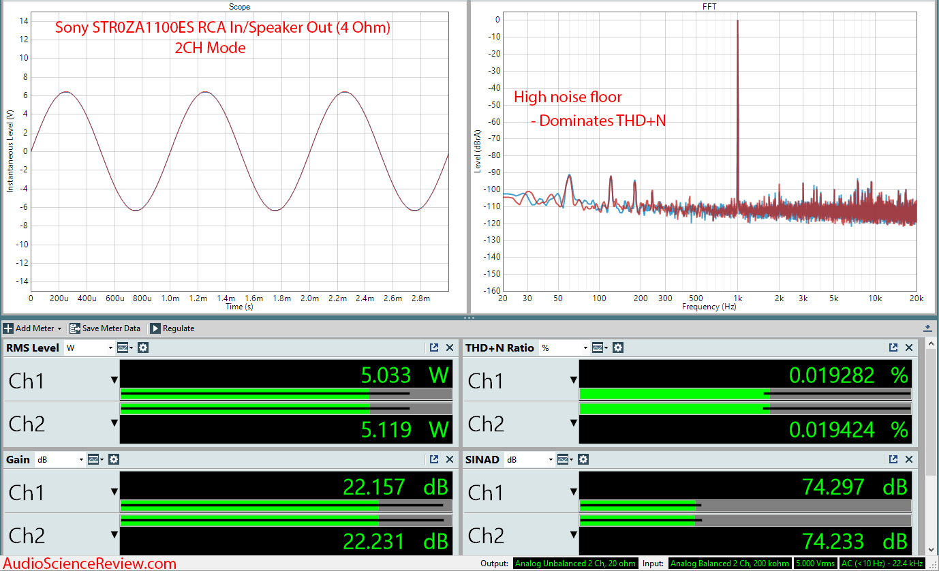The width and height of the screenshot is (939, 571).
Task: Open settings gear for RMS Level meter
Action: coord(143,348)
